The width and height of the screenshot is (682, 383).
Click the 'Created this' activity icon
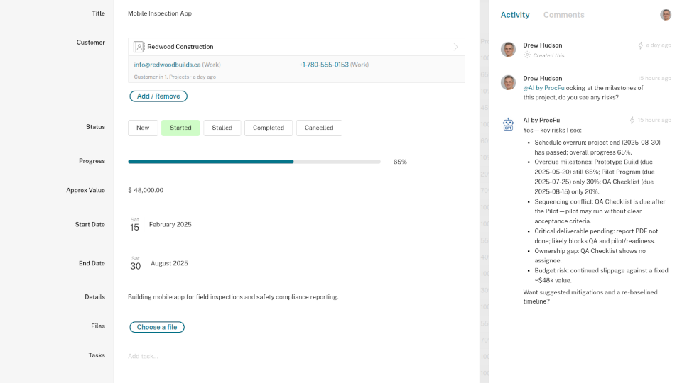[x=527, y=55]
